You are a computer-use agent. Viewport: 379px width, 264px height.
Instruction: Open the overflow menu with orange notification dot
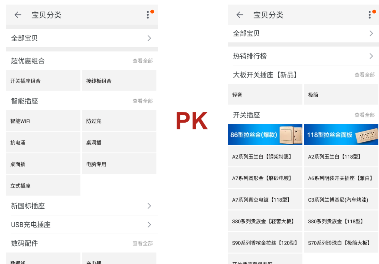point(148,15)
